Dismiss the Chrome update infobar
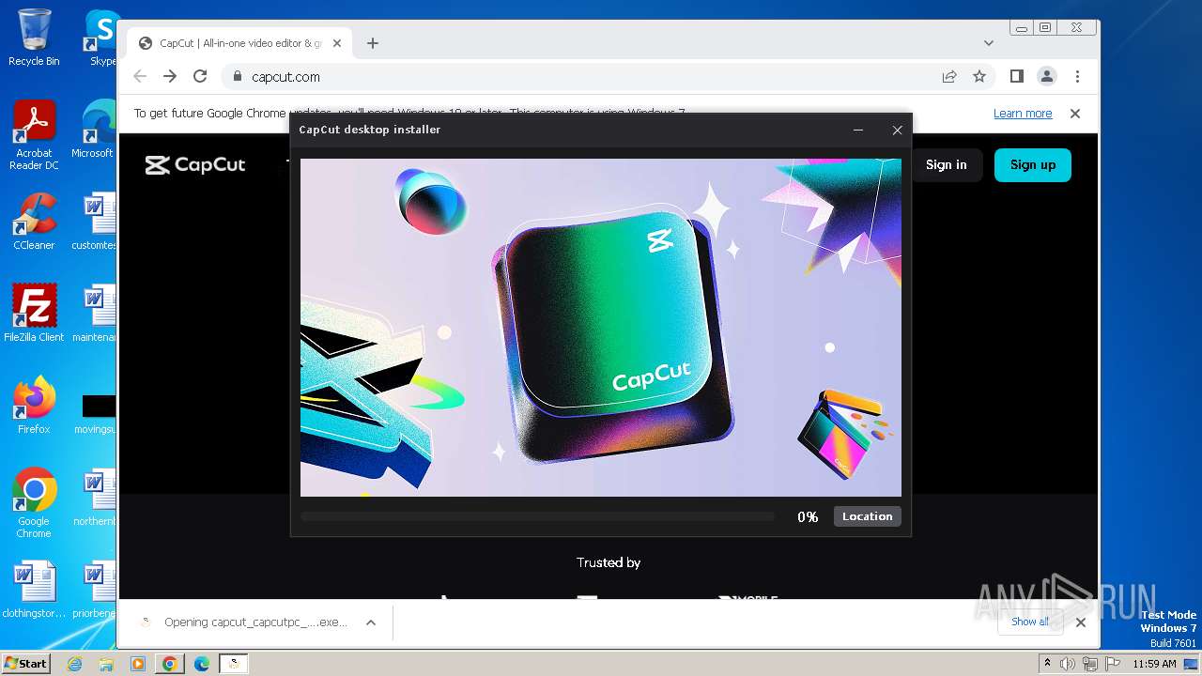This screenshot has width=1202, height=676. [1075, 114]
